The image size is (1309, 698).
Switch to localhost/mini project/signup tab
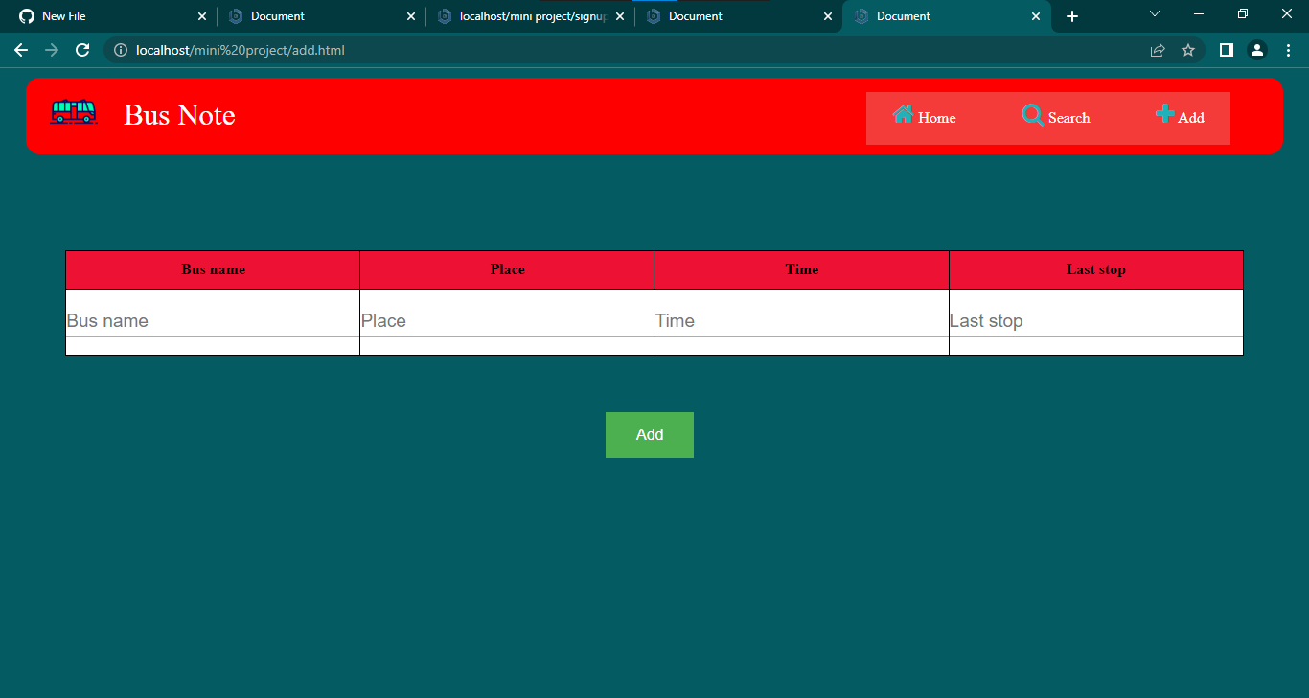coord(530,16)
